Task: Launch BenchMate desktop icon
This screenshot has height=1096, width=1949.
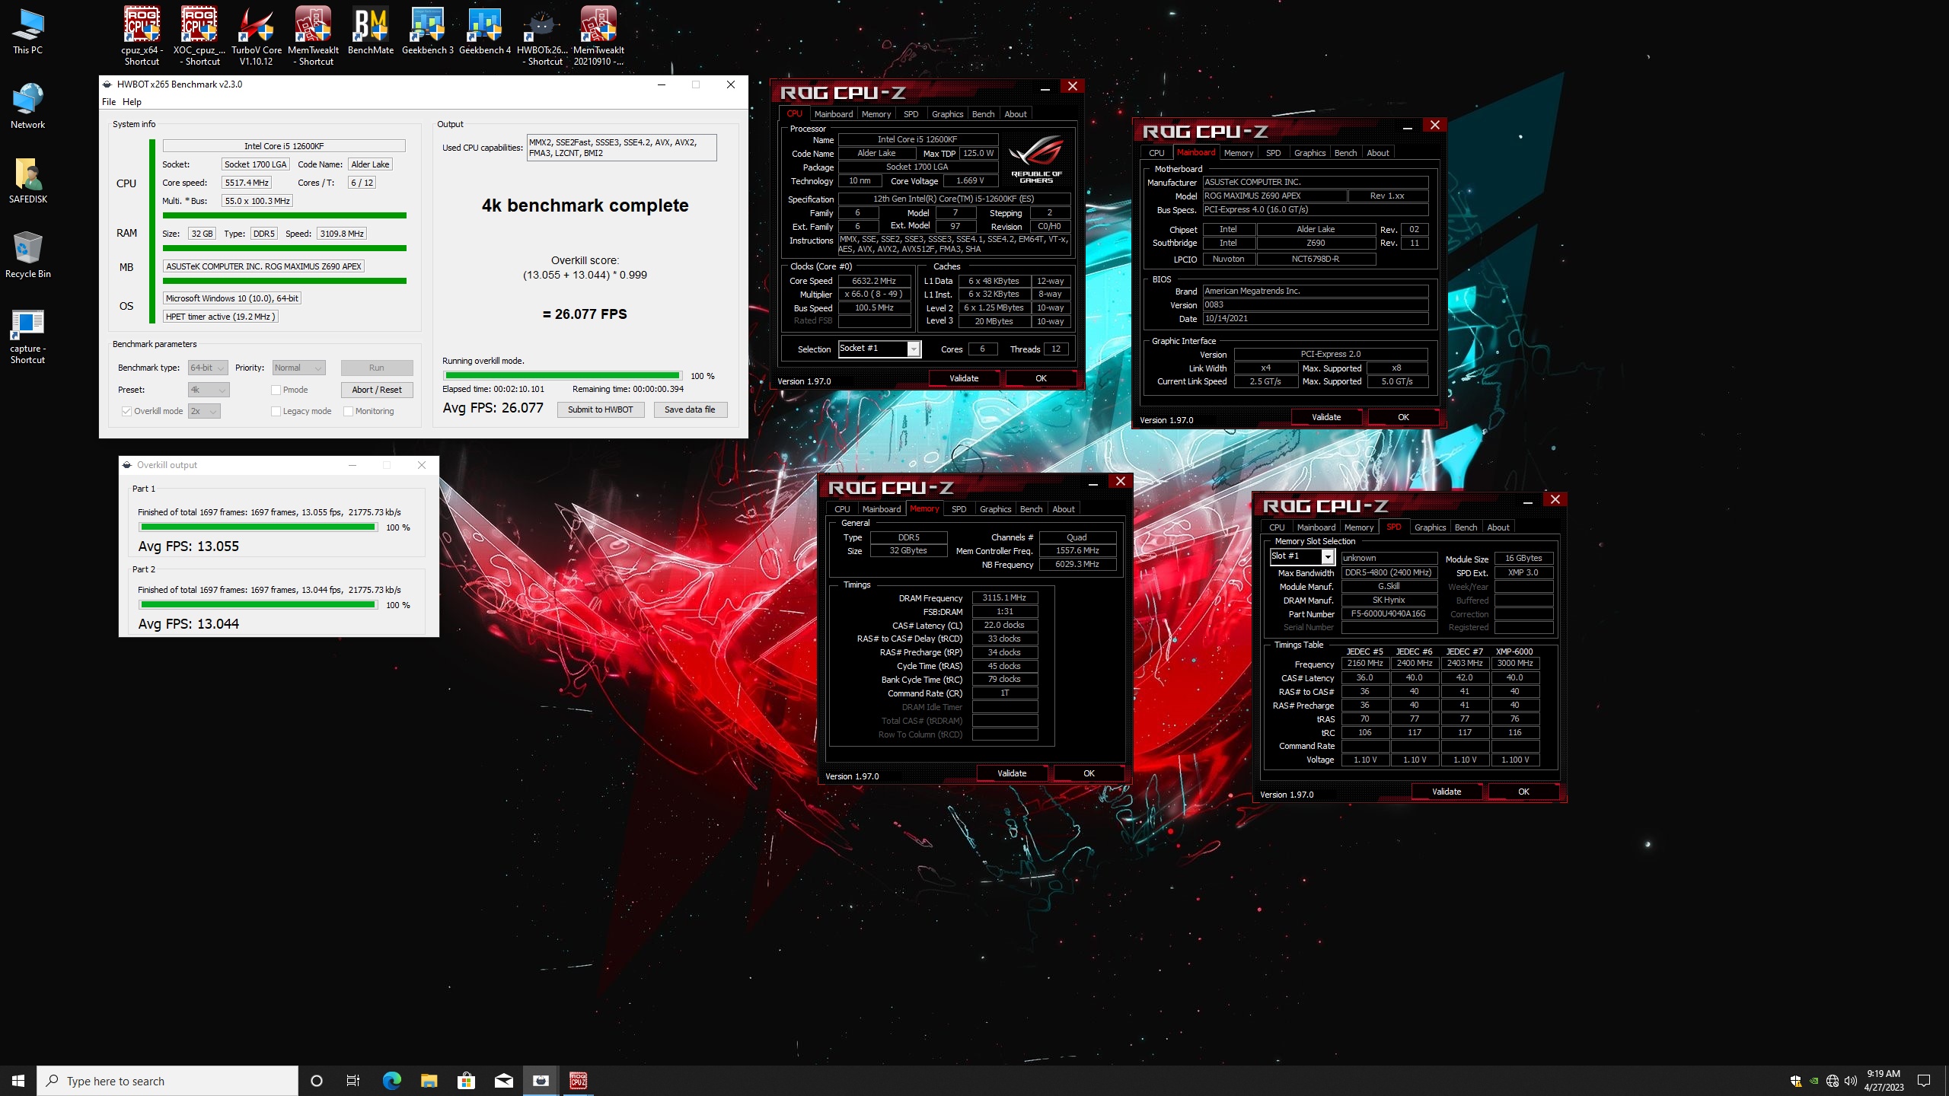Action: 371,30
